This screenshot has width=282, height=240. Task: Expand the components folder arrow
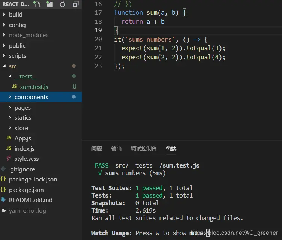click(9, 97)
